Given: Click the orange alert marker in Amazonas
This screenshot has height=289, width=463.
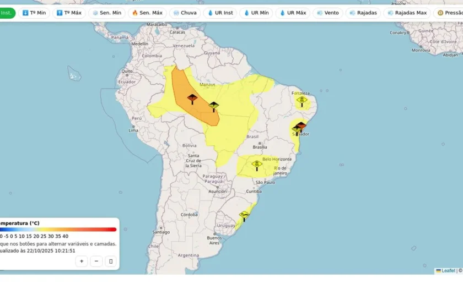Looking at the screenshot, I should tap(192, 99).
